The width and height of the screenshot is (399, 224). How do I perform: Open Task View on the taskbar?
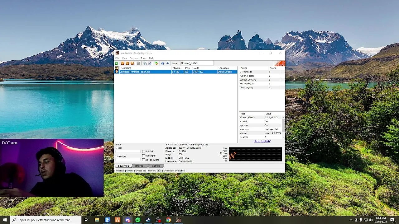coord(86,220)
